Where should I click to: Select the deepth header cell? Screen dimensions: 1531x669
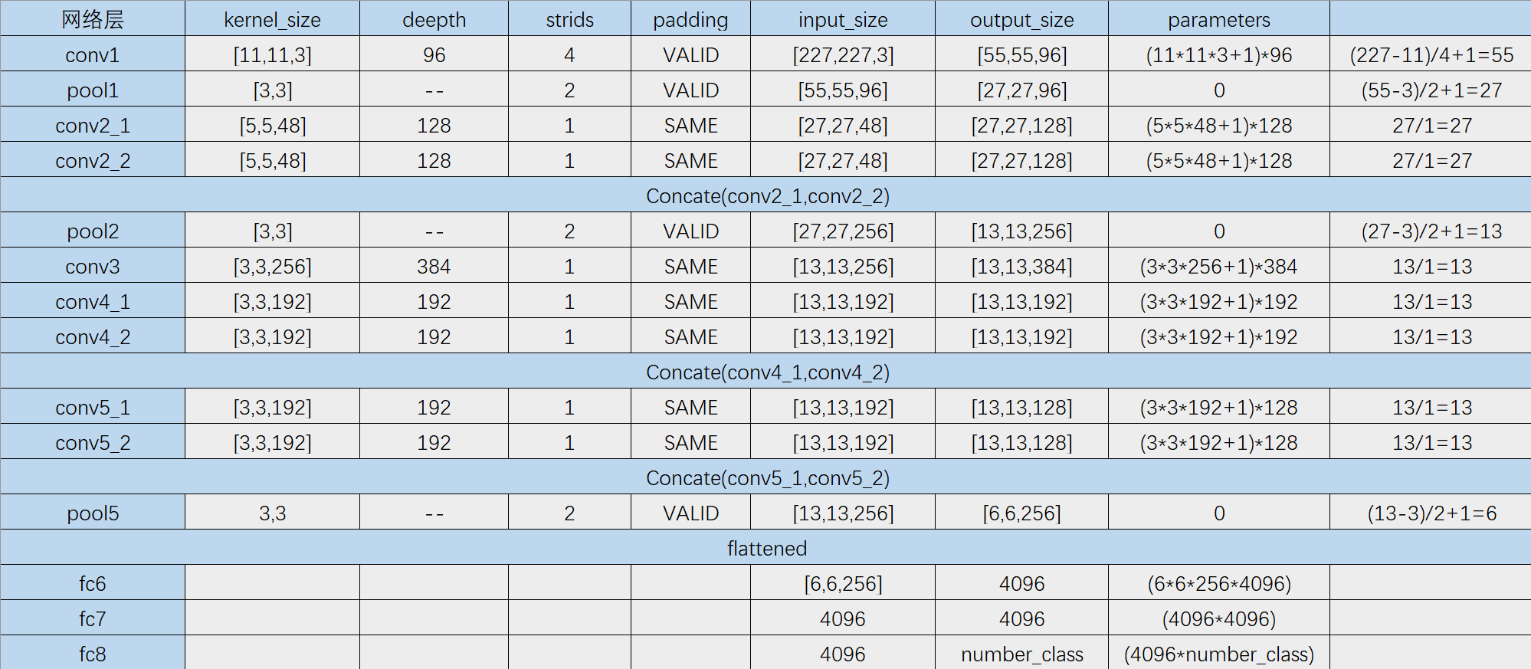pos(434,18)
